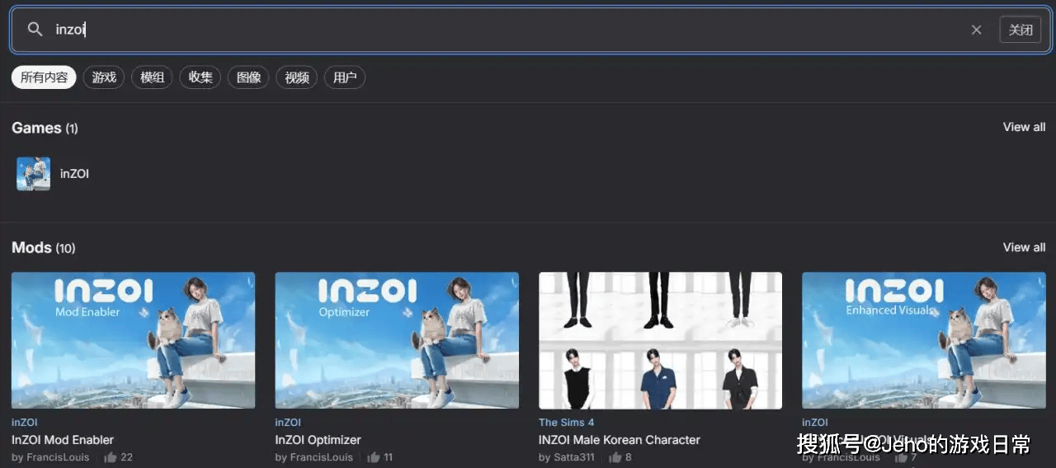
Task: Click View all in Mods section
Action: [x=1024, y=247]
